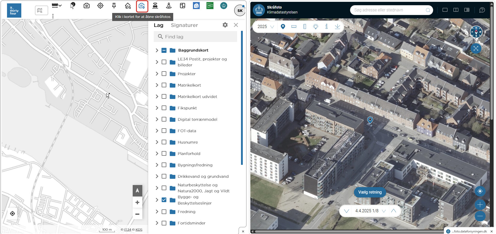Open the 2025 year dropdown in Skråfoto
Viewport: 496px width, 234px height.
(266, 26)
